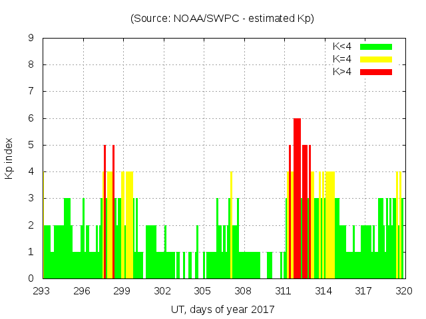This screenshot has height=319, width=426.
Task: Click the yellow K=4 legend swatch
Action: pos(376,59)
